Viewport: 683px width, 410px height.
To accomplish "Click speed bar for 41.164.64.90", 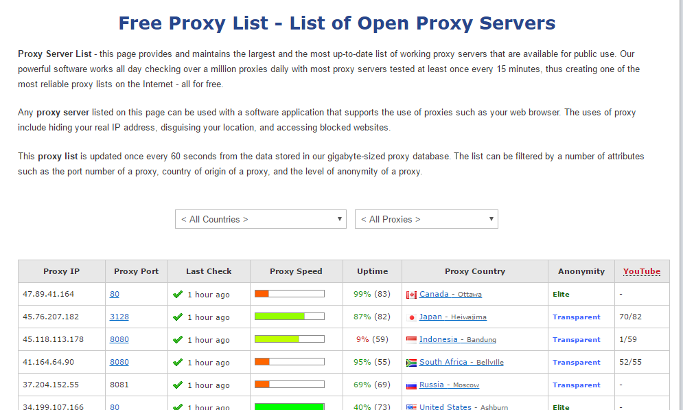I will (x=290, y=362).
